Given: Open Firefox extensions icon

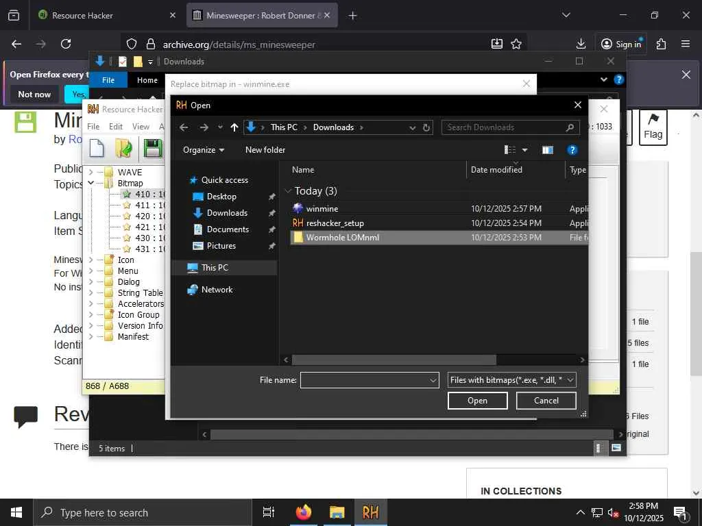Looking at the screenshot, I should click(661, 44).
